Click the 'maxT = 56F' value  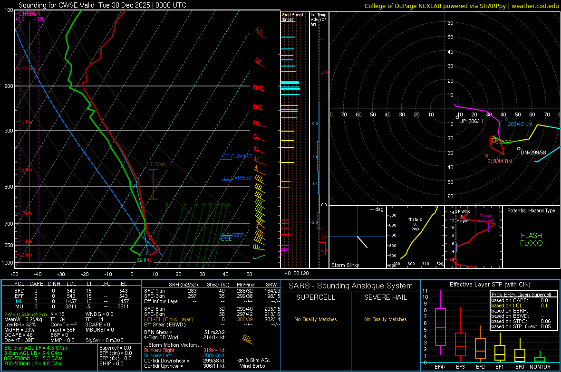click(63, 330)
